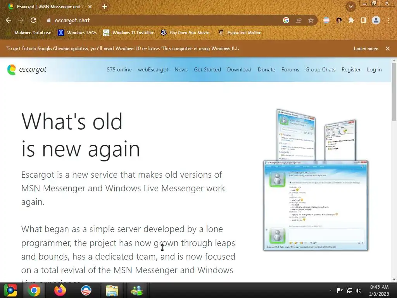Open the round blue-red taskbar app
The image size is (397, 298).
[86, 290]
